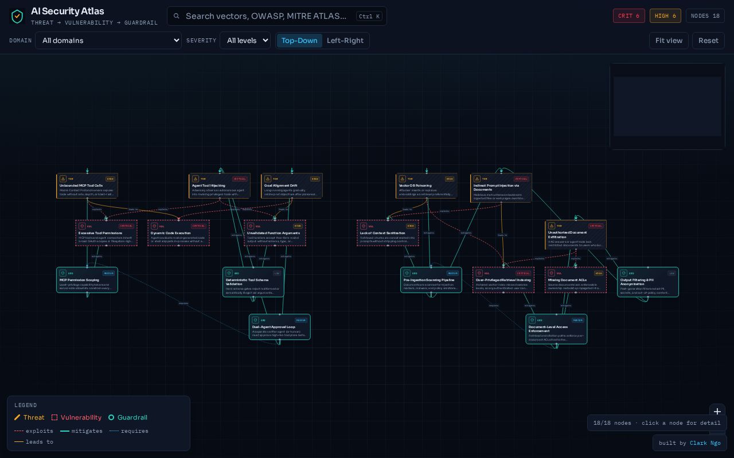This screenshot has height=458, width=734.
Task: Select the Deterministic Tool Schema Validation node title
Action: (x=247, y=282)
